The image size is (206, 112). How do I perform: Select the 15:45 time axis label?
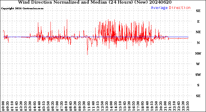[125, 106]
